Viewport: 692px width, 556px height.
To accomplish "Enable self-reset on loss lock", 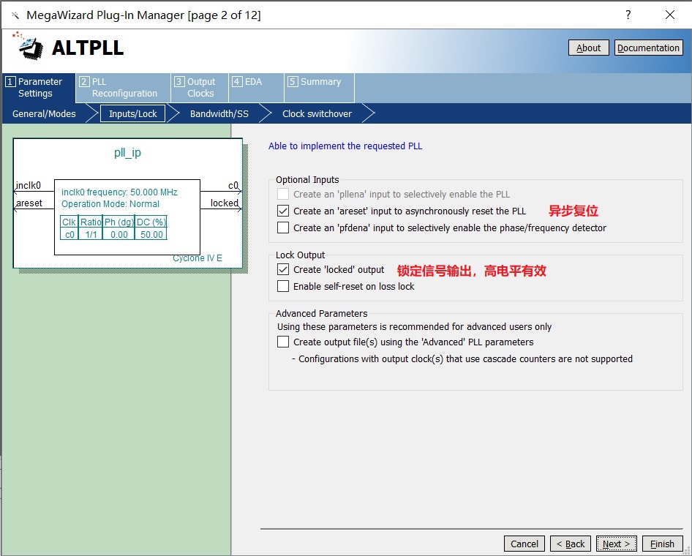I will [x=283, y=286].
